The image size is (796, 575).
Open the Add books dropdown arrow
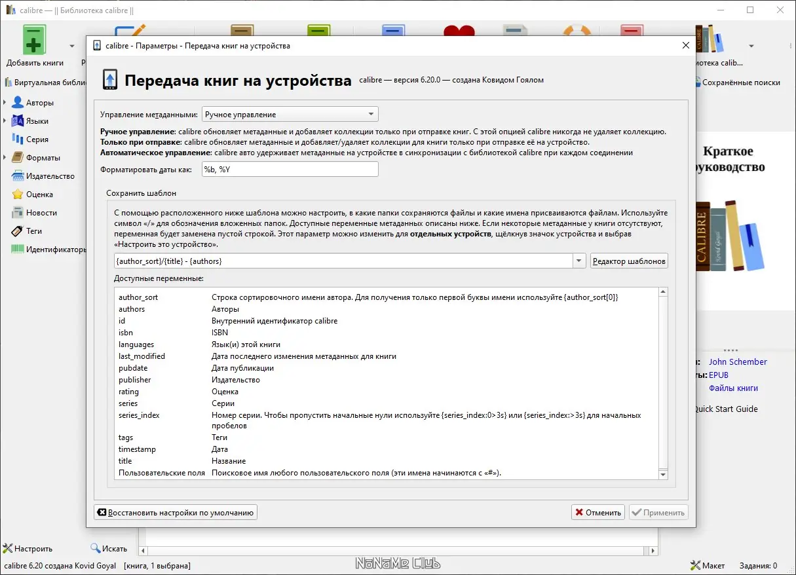click(72, 46)
